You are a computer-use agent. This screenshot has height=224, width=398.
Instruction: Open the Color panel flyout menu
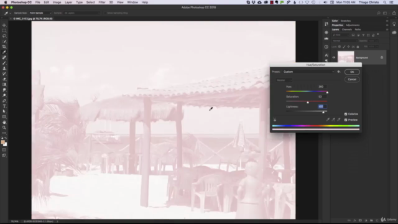387,21
